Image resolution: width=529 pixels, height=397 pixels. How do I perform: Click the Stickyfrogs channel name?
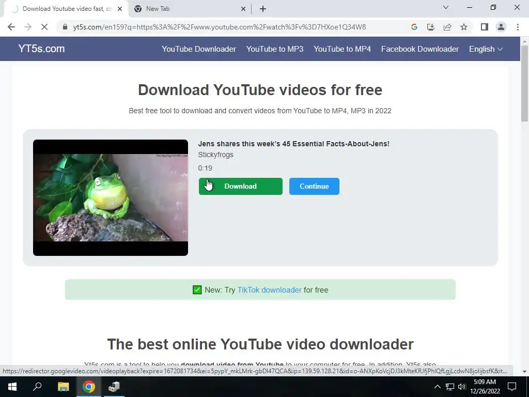pyautogui.click(x=215, y=155)
